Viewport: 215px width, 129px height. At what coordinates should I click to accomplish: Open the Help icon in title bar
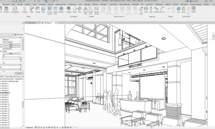(x=211, y=1)
